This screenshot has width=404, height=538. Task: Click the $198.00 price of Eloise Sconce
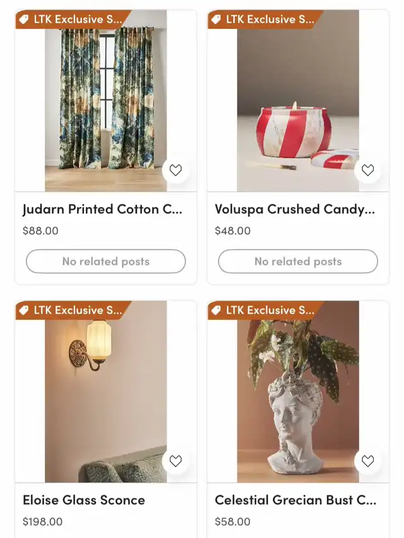point(42,522)
